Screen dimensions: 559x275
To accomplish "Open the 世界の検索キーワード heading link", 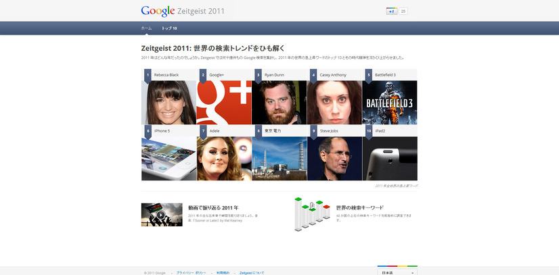I will (360, 207).
